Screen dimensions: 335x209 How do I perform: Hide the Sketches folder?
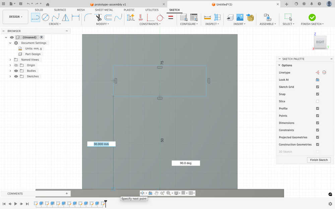[16, 76]
